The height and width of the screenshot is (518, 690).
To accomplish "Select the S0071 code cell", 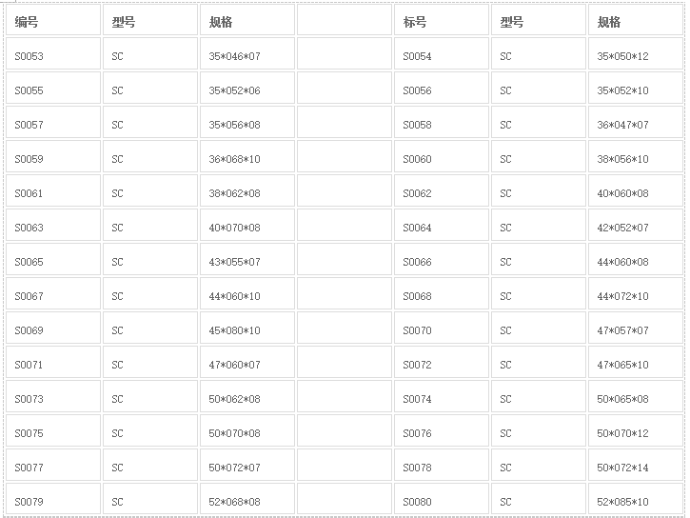I will point(52,365).
